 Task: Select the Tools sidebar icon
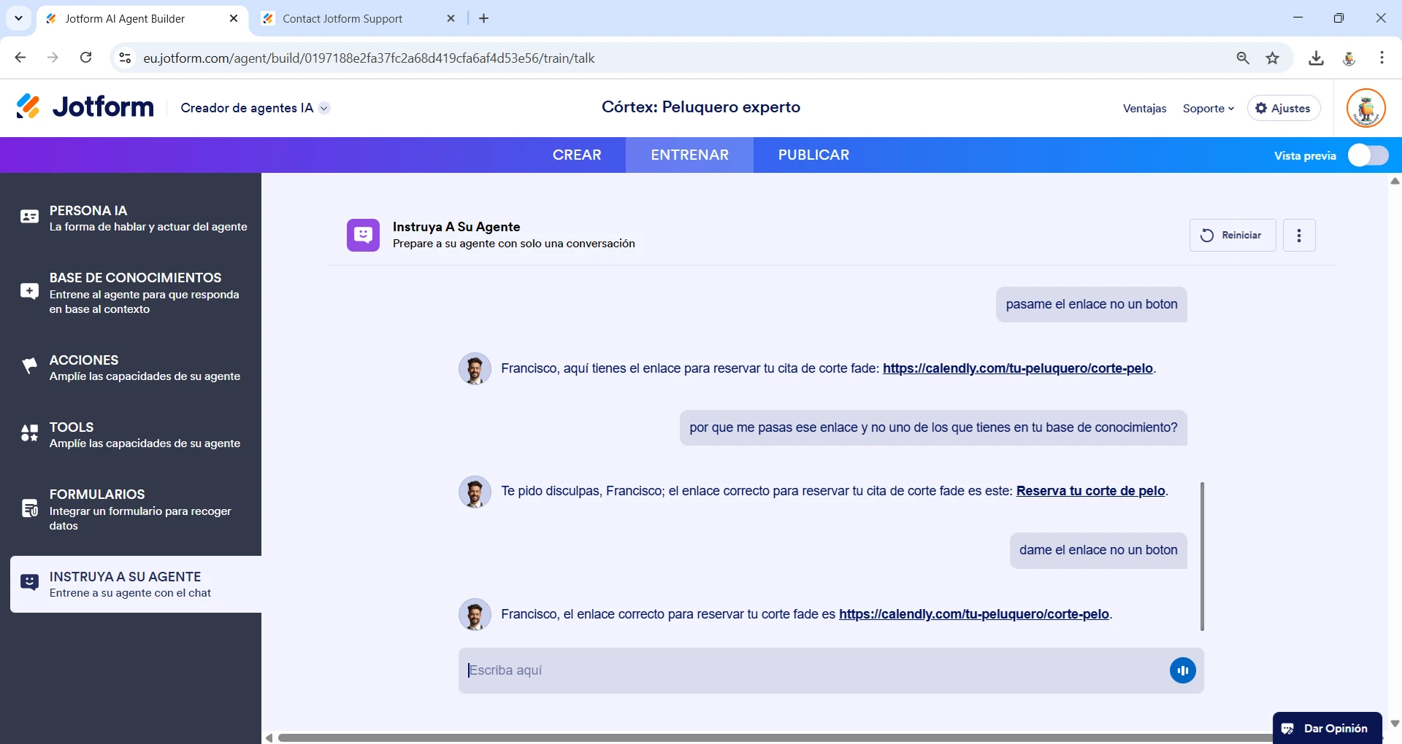click(28, 433)
